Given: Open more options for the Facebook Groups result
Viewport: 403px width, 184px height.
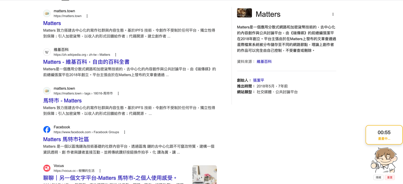Looking at the screenshot, I should pos(124,132).
